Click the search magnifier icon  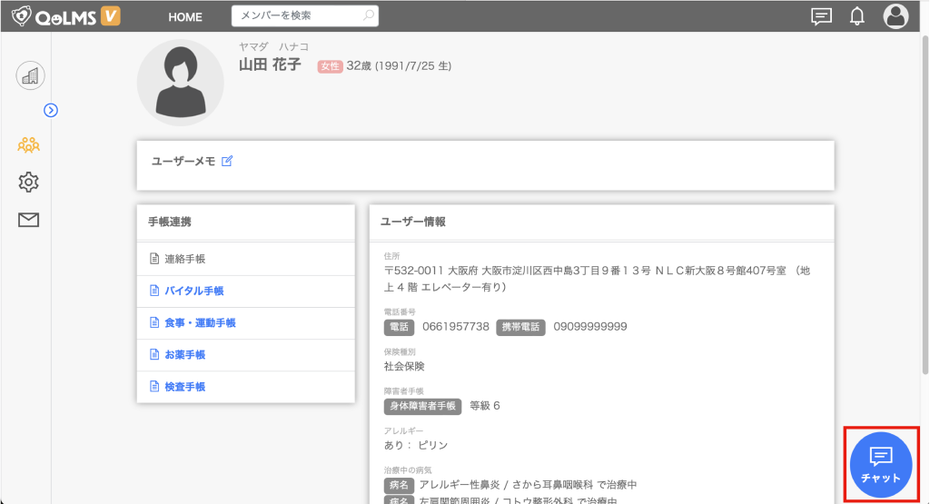tap(368, 16)
